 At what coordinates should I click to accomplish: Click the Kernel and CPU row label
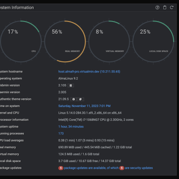(x=9, y=113)
